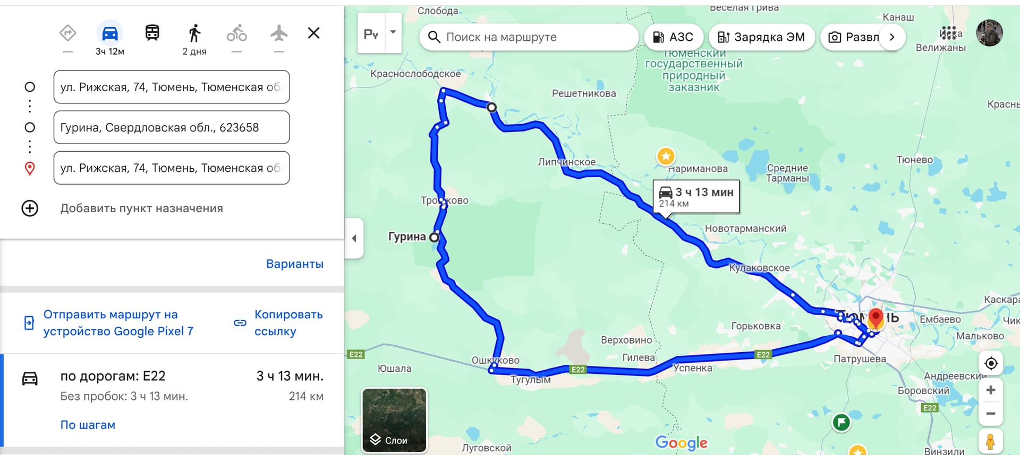Viewport: 1020px width, 455px height.
Task: Open the Google apps grid
Action: pos(948,33)
